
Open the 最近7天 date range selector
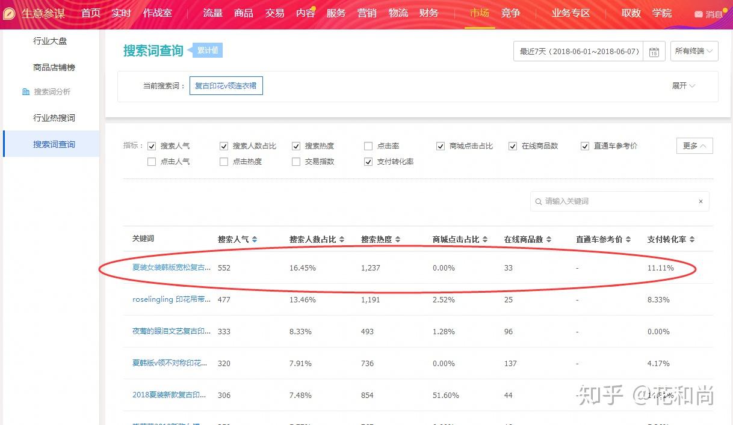coord(579,51)
